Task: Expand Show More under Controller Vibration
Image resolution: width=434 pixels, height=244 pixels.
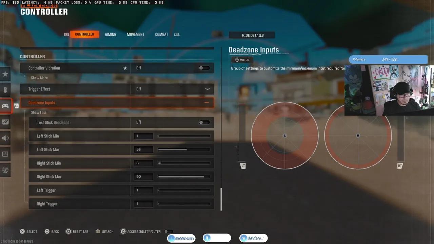Action: (39, 78)
